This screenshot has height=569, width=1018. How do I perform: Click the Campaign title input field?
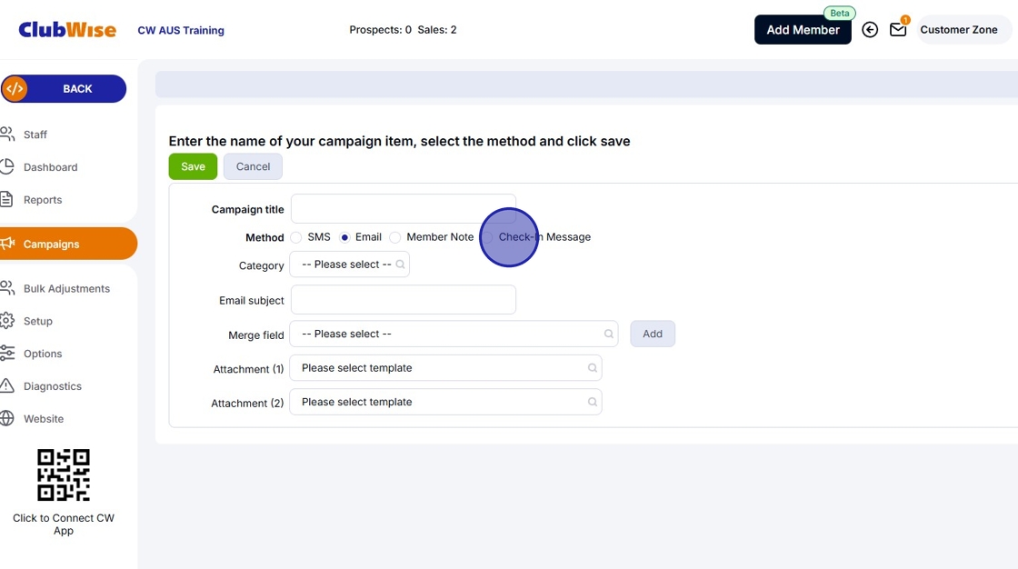click(404, 208)
